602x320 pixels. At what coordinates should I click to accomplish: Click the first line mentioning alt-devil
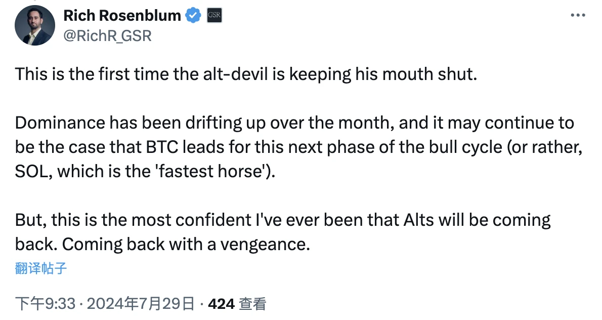[x=246, y=74]
